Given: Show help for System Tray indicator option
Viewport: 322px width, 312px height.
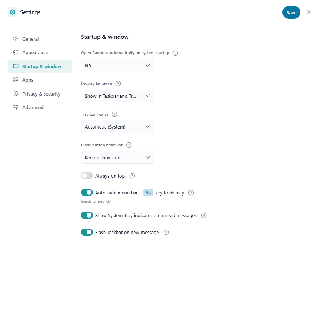Looking at the screenshot, I should 204,215.
